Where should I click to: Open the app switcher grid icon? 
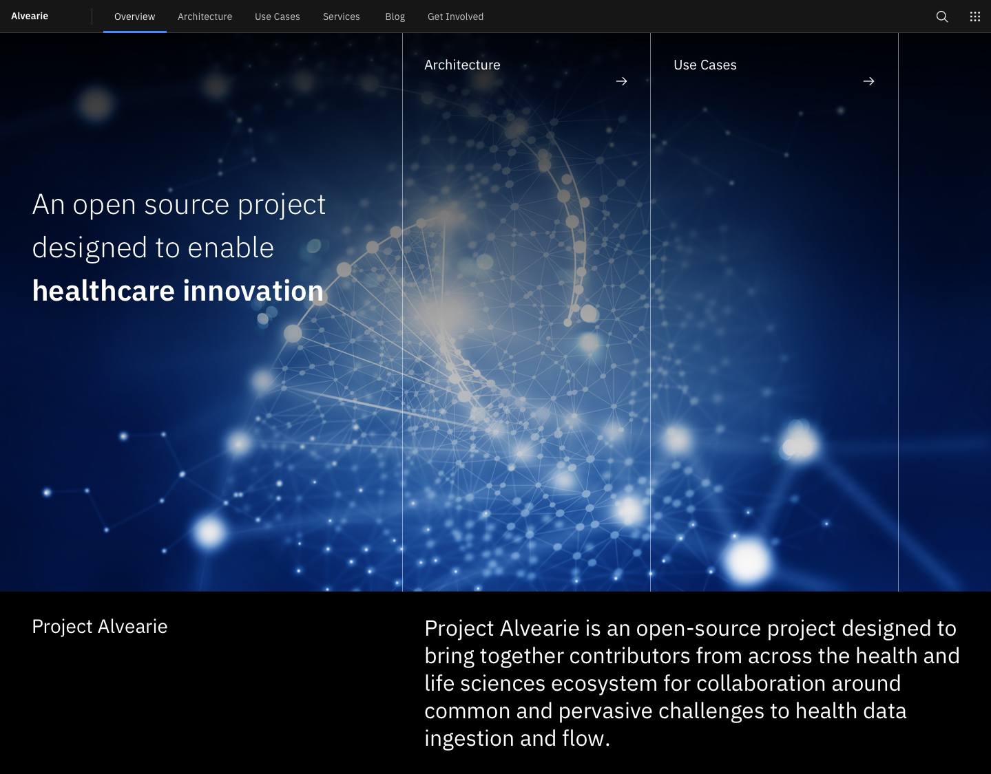pyautogui.click(x=975, y=17)
